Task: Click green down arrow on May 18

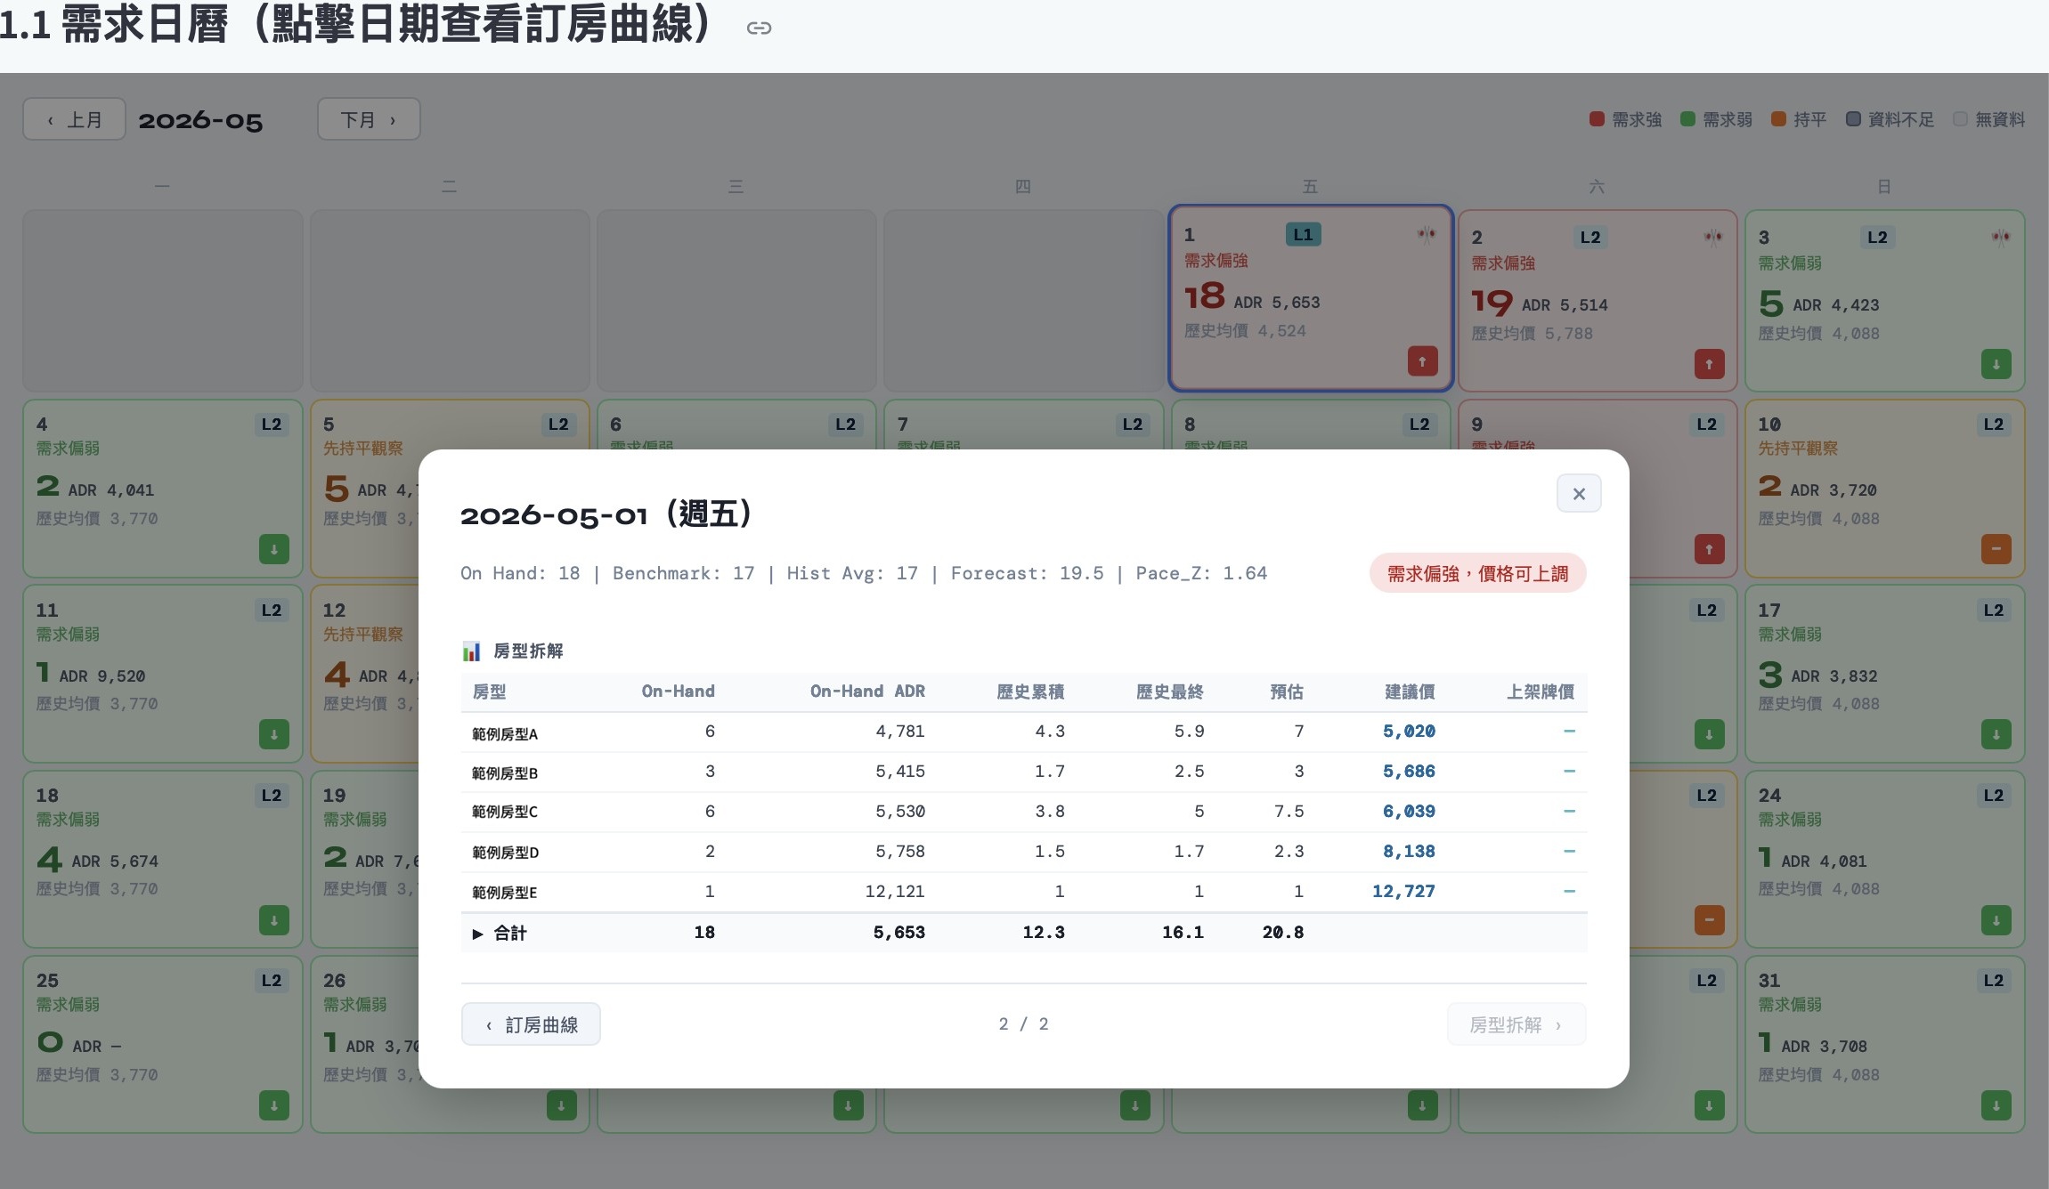Action: (x=273, y=919)
